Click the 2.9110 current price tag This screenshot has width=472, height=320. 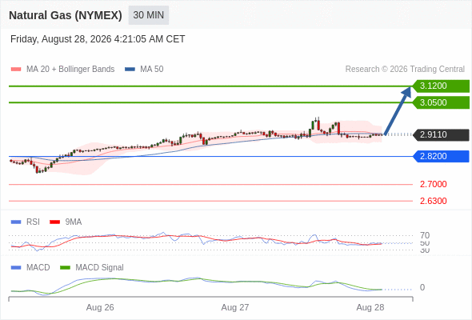(x=441, y=134)
